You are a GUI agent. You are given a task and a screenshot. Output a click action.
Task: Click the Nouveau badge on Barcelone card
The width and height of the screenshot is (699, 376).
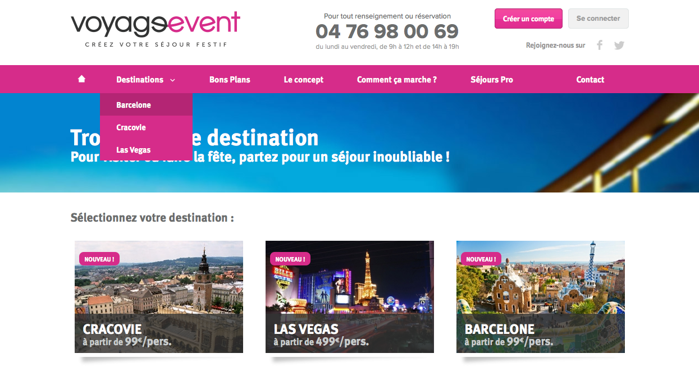click(x=481, y=259)
